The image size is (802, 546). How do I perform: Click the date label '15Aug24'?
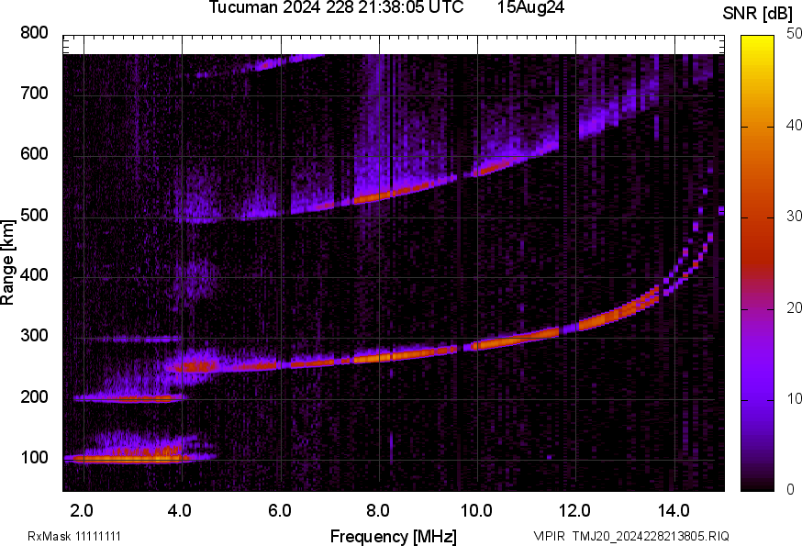pos(530,7)
